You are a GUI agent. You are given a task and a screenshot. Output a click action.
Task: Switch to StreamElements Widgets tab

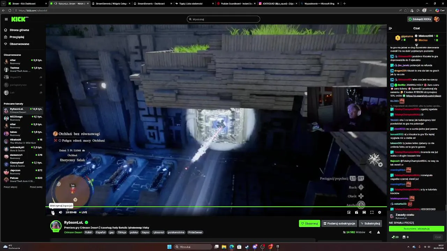110,3
